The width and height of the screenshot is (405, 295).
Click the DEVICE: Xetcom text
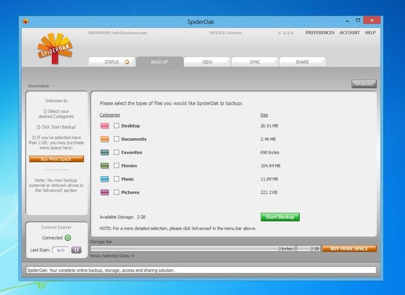point(226,33)
